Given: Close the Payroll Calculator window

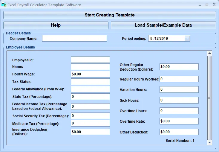Looking at the screenshot, I should point(214,4).
